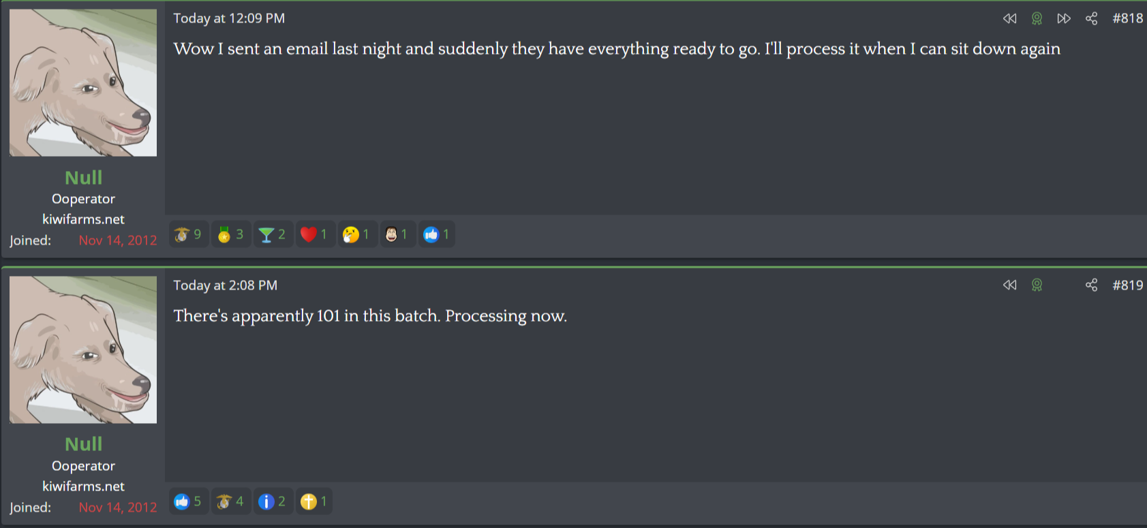This screenshot has width=1147, height=528.
Task: Click the thumbs-up reaction with count 5
Action: click(189, 501)
